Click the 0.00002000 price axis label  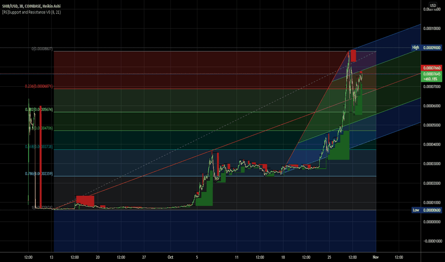(432, 183)
